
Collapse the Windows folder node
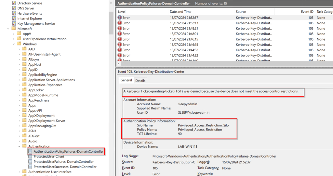14,44
